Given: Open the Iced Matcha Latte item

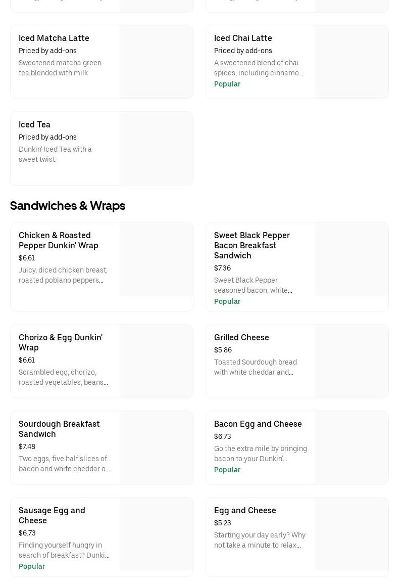Looking at the screenshot, I should click(x=54, y=38).
